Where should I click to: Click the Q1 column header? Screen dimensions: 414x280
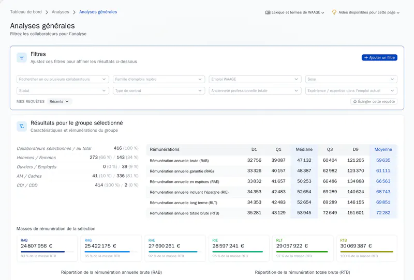(278, 149)
